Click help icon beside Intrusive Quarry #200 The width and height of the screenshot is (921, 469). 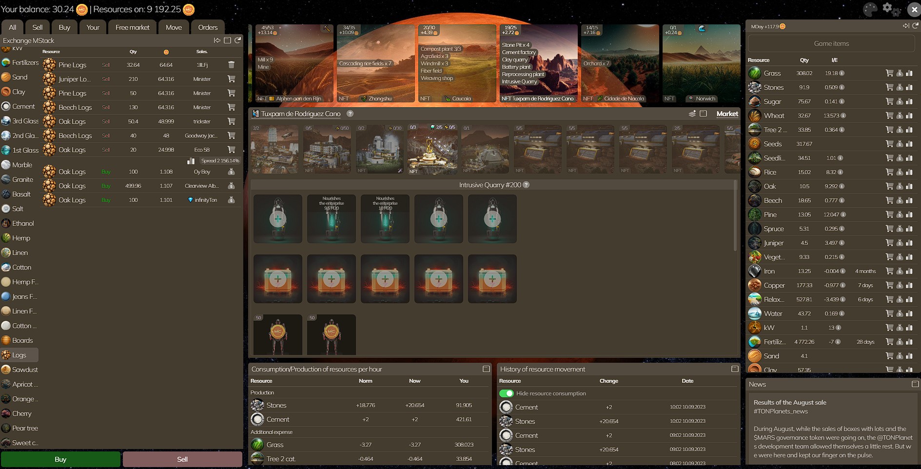(x=527, y=185)
